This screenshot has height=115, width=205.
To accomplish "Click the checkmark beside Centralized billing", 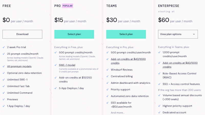I will (x=107, y=76).
